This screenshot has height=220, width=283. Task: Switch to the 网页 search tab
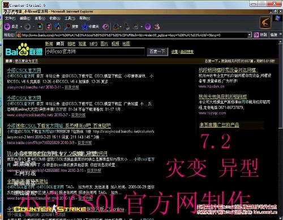(60, 44)
